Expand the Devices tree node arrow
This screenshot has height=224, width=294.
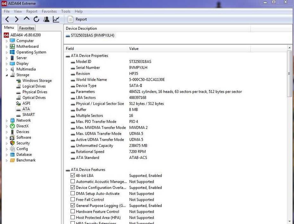tap(7, 132)
